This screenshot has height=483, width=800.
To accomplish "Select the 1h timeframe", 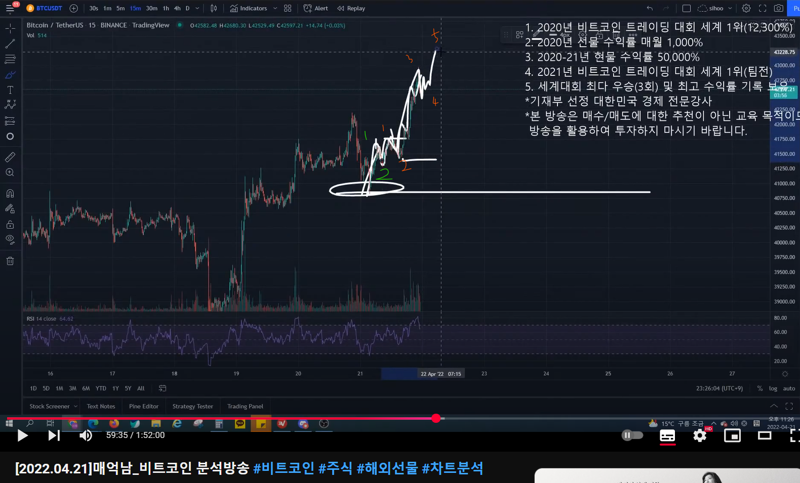I will tap(166, 9).
